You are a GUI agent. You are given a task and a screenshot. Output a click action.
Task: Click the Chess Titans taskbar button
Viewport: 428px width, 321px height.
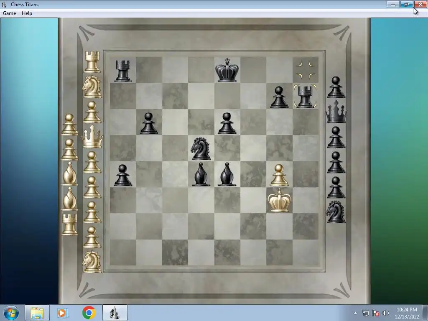click(115, 313)
